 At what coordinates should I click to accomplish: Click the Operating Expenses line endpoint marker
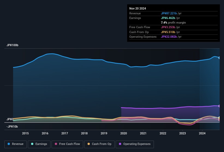click(219, 106)
